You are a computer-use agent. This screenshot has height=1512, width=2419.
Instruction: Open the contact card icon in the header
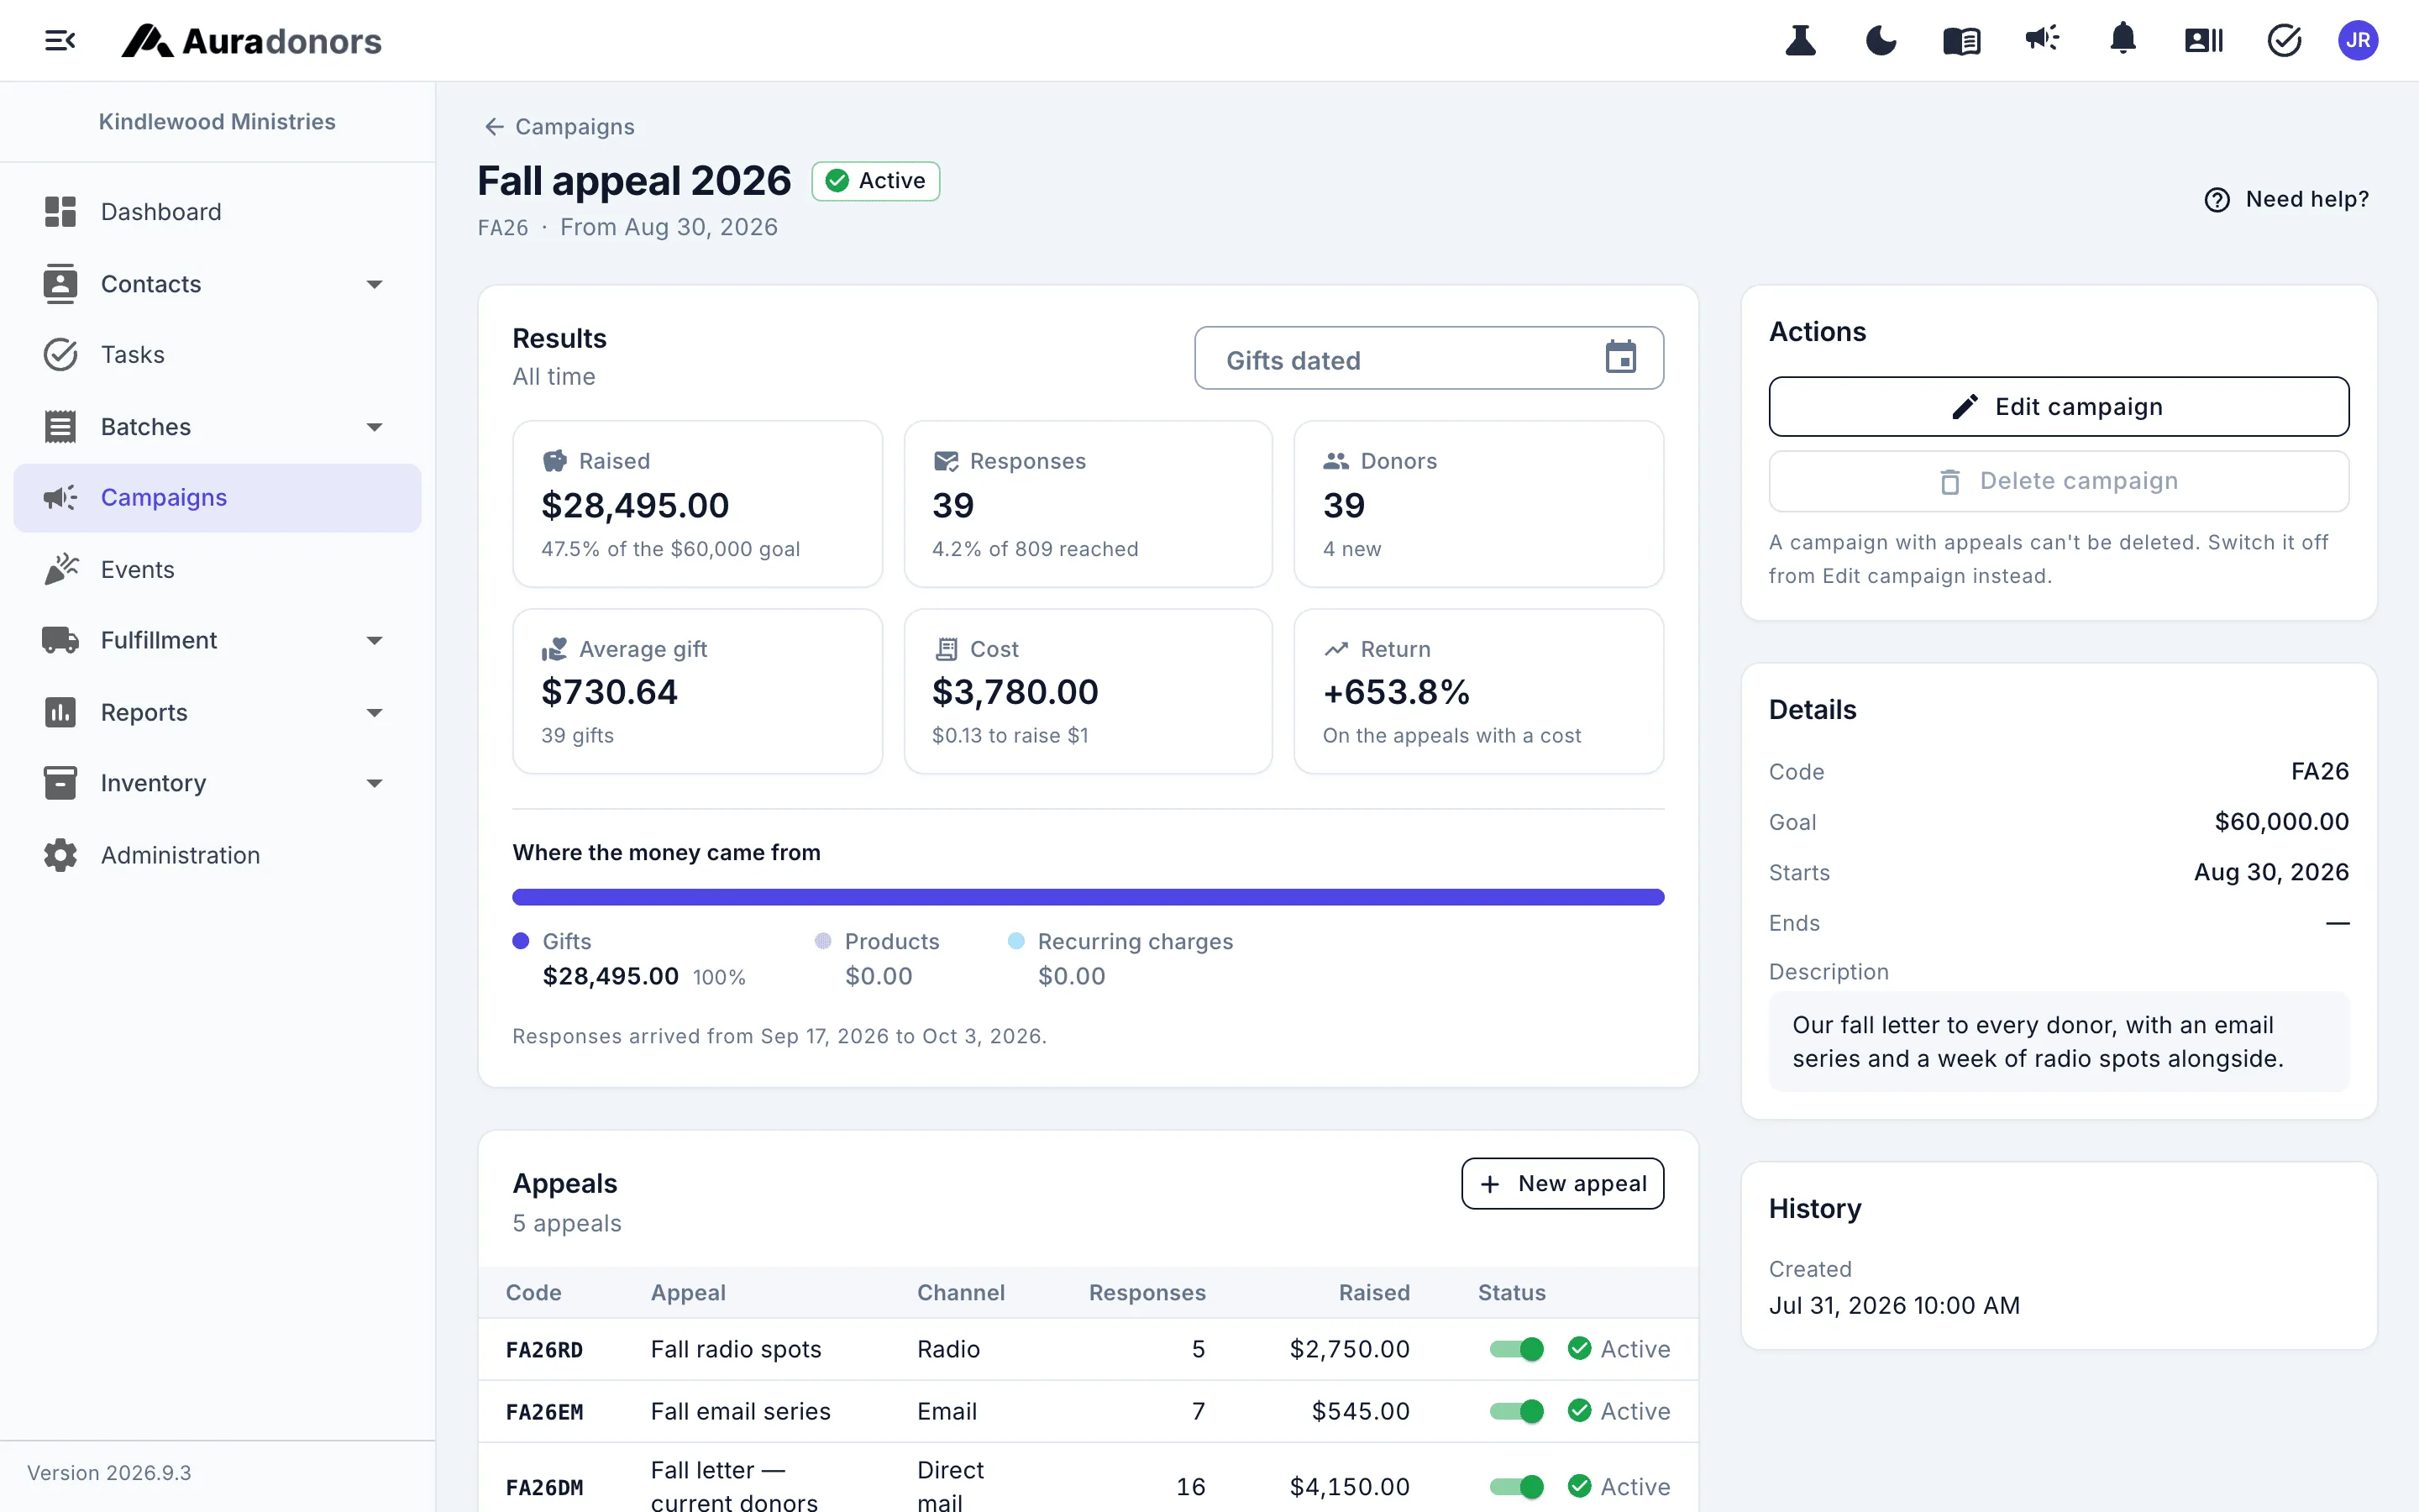pyautogui.click(x=2203, y=41)
